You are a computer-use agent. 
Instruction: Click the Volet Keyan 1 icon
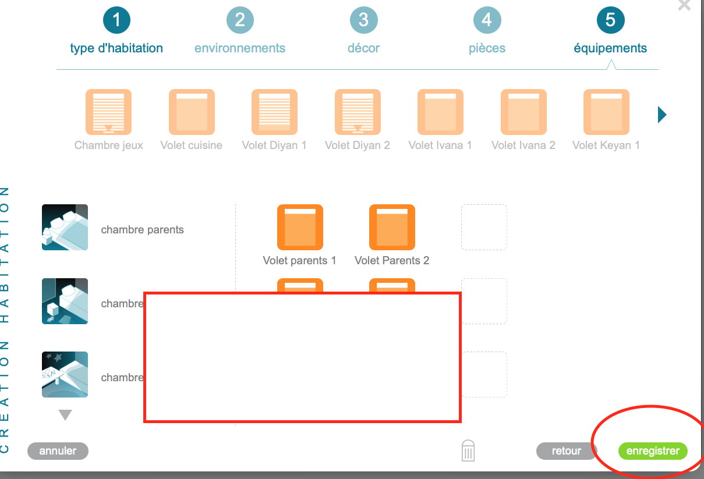tap(606, 112)
